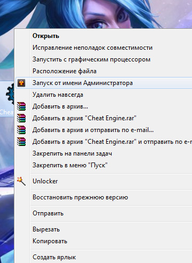Choose Добавить в архив... option
This screenshot has width=192, height=263.
[x=60, y=106]
